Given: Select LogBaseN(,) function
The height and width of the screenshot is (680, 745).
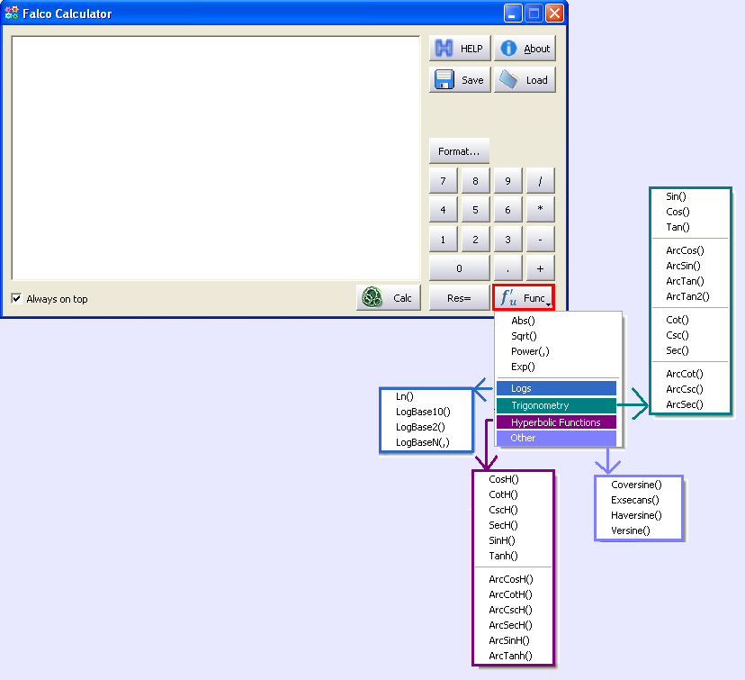Looking at the screenshot, I should coord(423,442).
